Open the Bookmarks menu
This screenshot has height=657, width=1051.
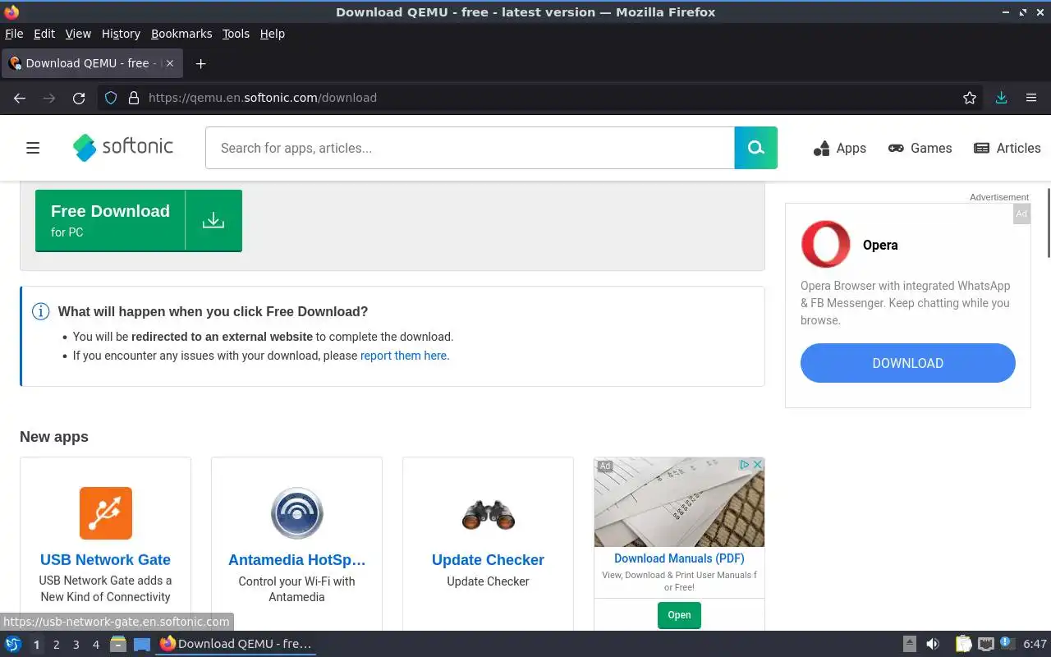[x=181, y=34]
